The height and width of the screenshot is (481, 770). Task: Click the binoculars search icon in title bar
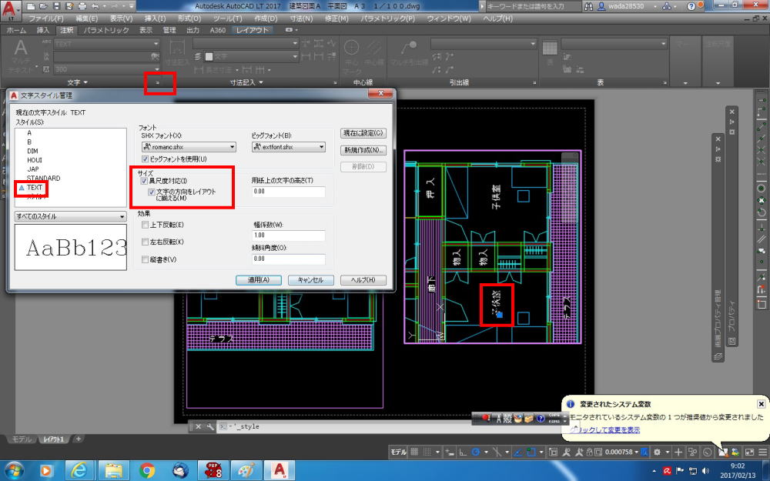click(x=589, y=6)
